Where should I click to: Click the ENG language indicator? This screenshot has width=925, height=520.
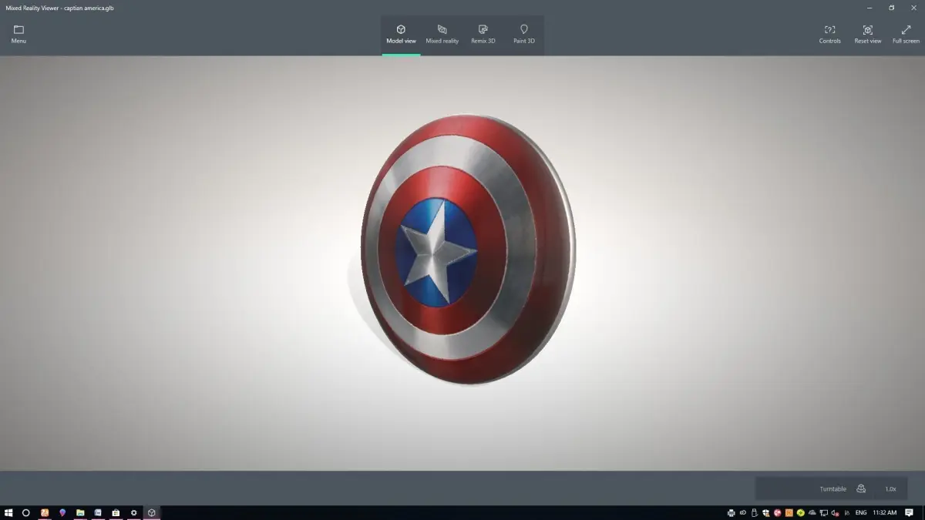pos(861,512)
